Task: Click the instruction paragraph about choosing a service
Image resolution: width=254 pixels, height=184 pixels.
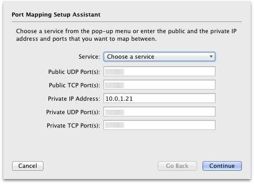Action: [x=126, y=35]
